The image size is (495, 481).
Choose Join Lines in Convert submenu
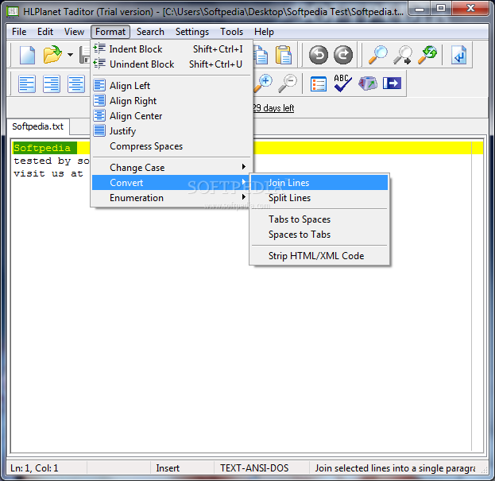319,183
